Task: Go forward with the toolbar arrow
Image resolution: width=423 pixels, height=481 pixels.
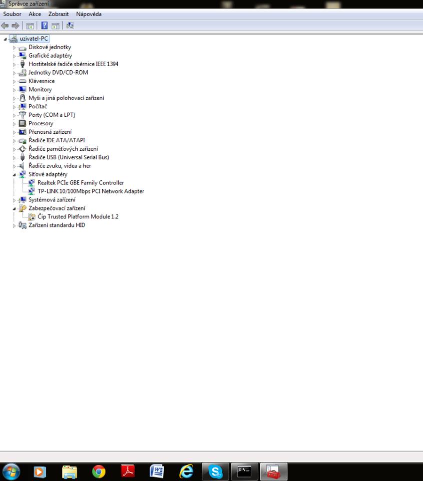Action: point(16,26)
